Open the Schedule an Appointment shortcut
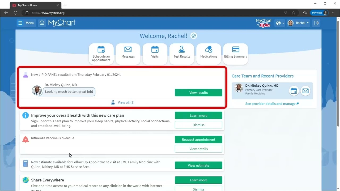The width and height of the screenshot is (340, 191). pos(101,54)
